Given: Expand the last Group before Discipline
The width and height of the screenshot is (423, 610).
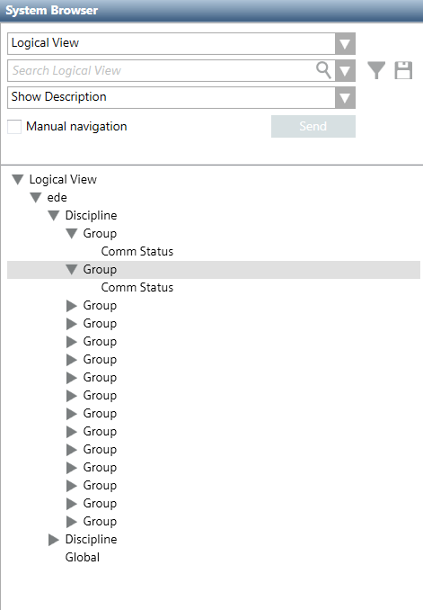Looking at the screenshot, I should click(x=72, y=521).
